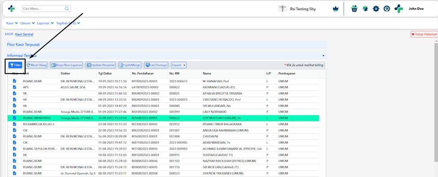This screenshot has width=438, height=177.
Task: Click the KASIR breadcrumb
Action: click(x=9, y=34)
